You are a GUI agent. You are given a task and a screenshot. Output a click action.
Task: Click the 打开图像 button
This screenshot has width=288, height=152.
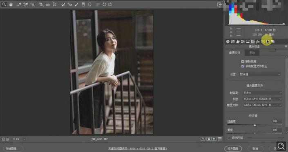coord(233,148)
